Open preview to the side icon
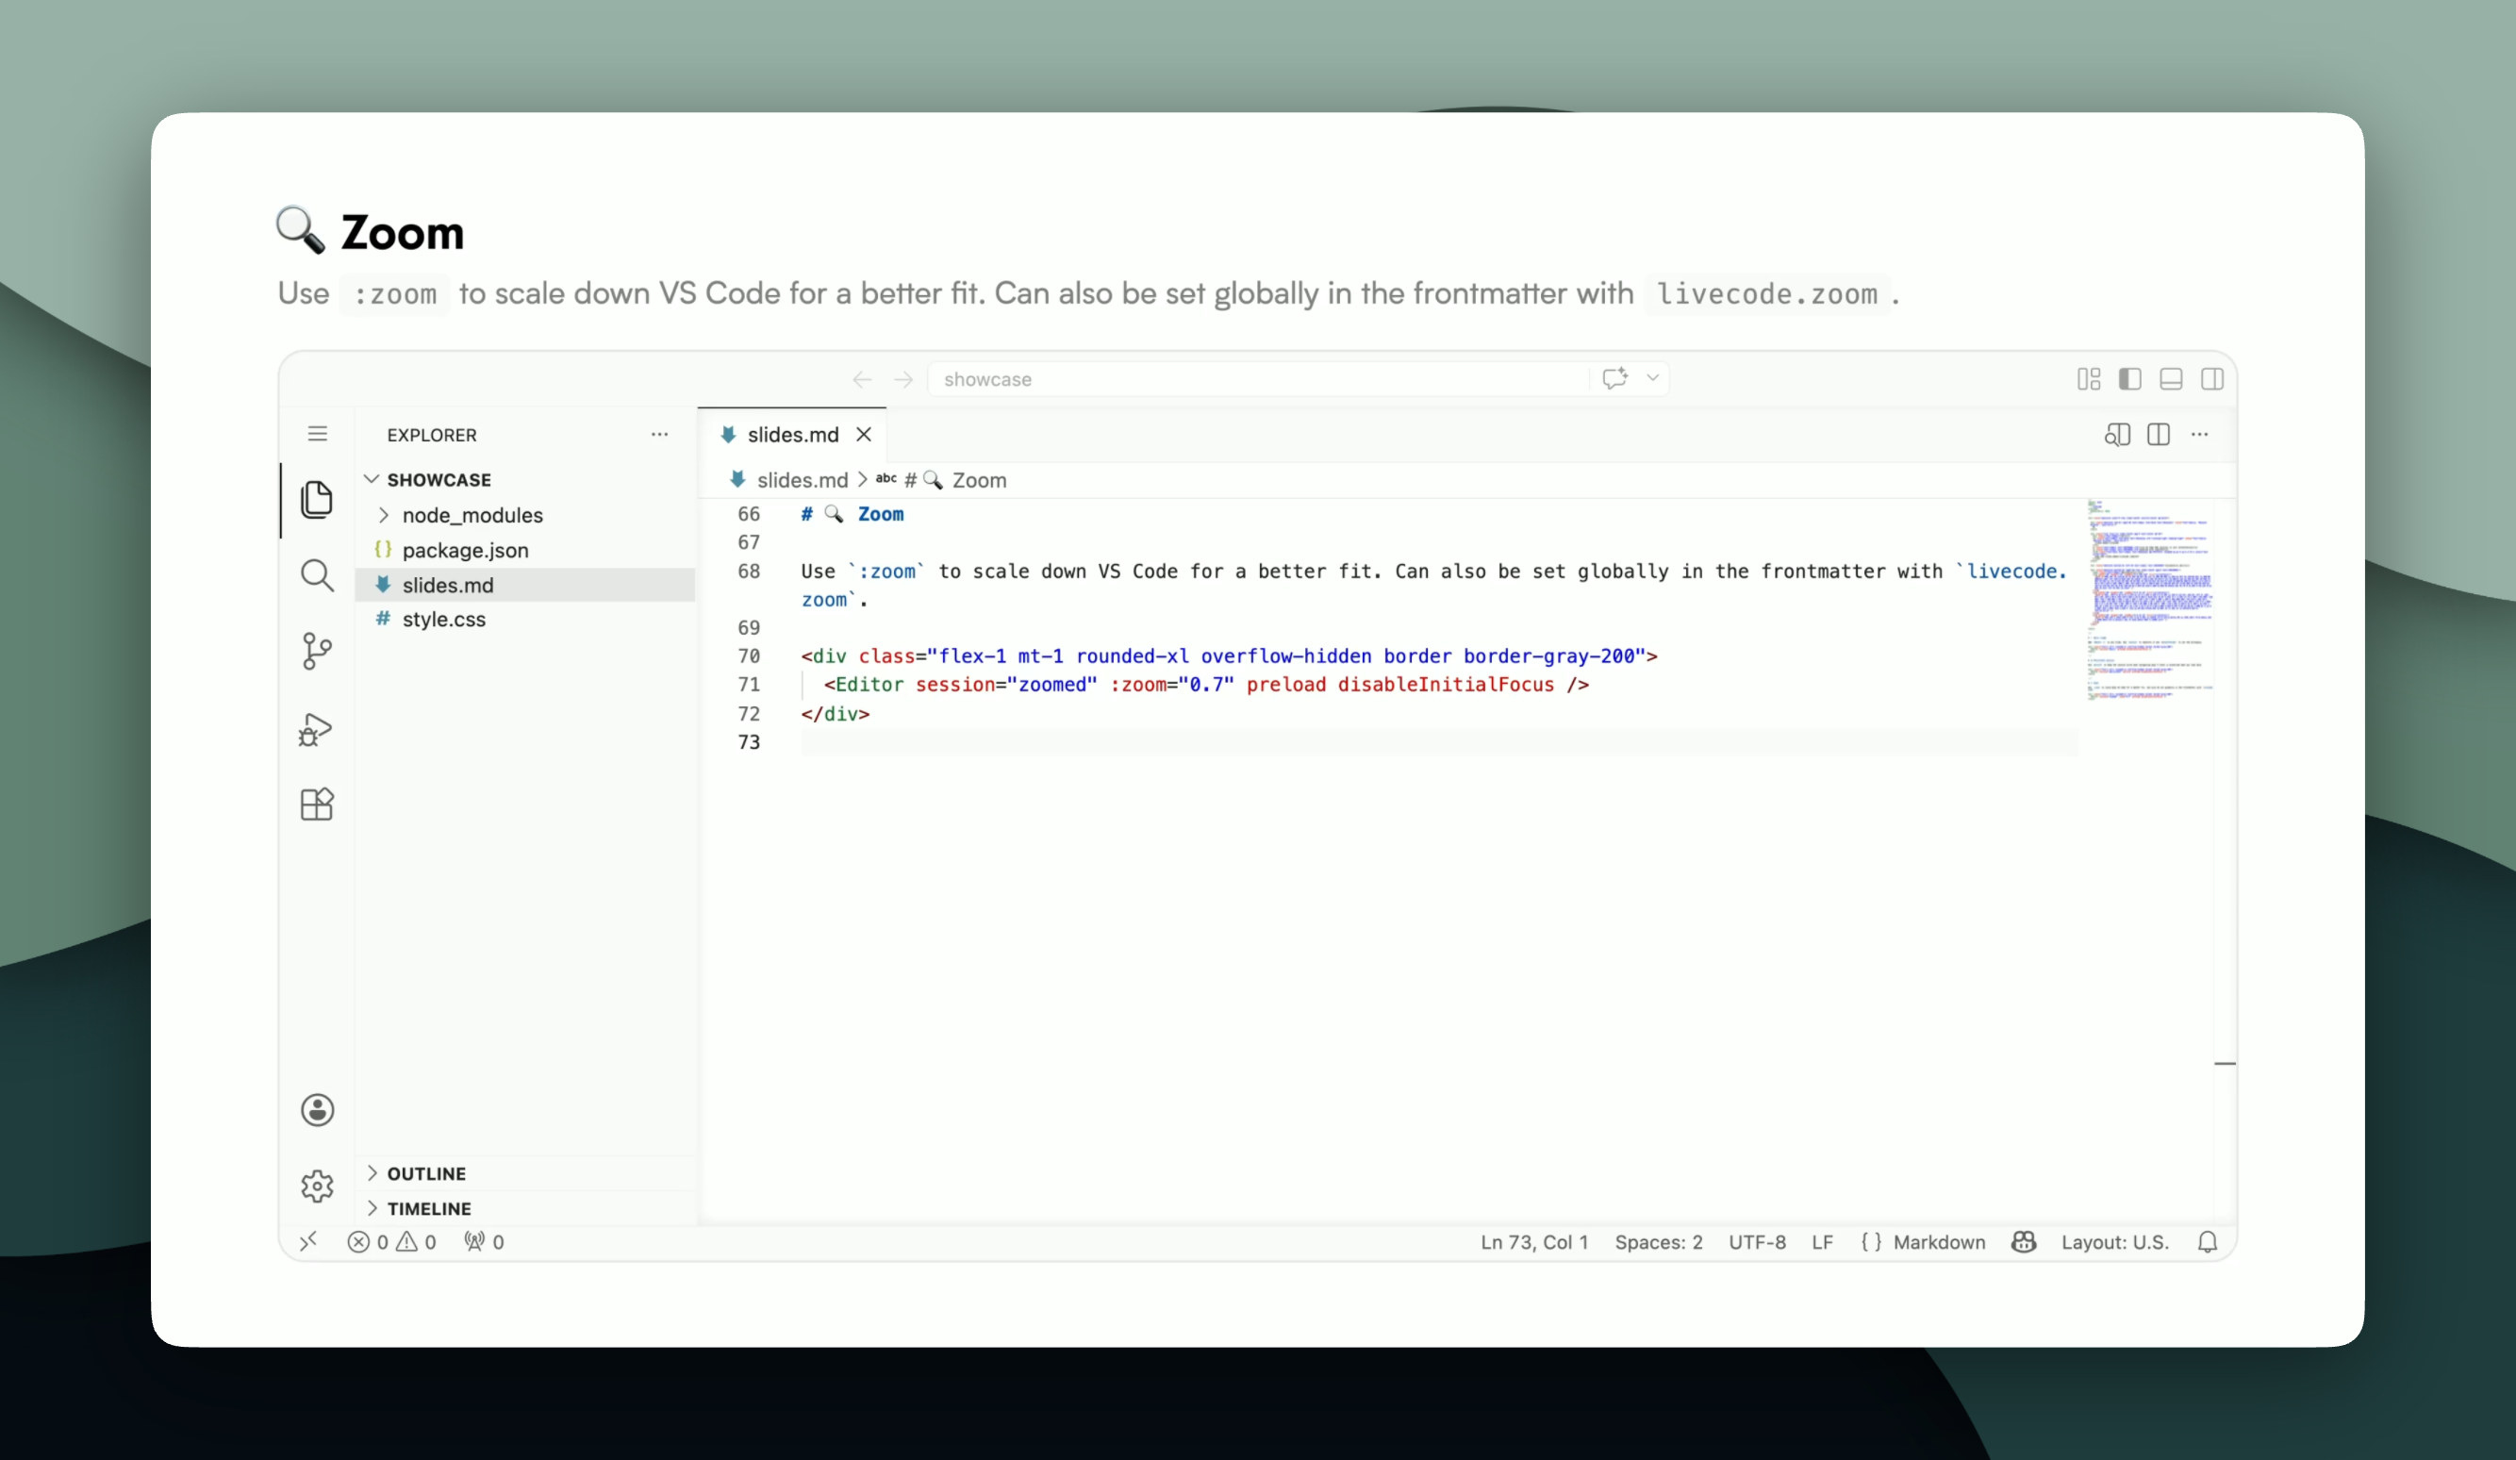Viewport: 2516px width, 1460px height. [x=2117, y=435]
